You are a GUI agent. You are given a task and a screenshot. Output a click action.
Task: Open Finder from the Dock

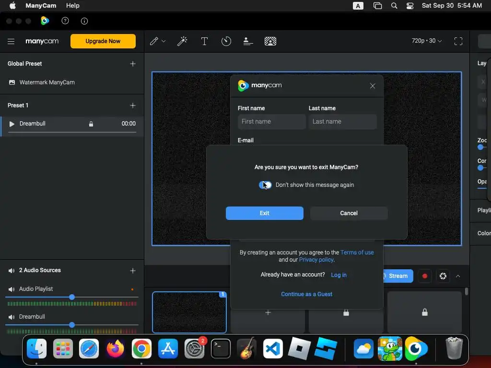[x=36, y=348]
